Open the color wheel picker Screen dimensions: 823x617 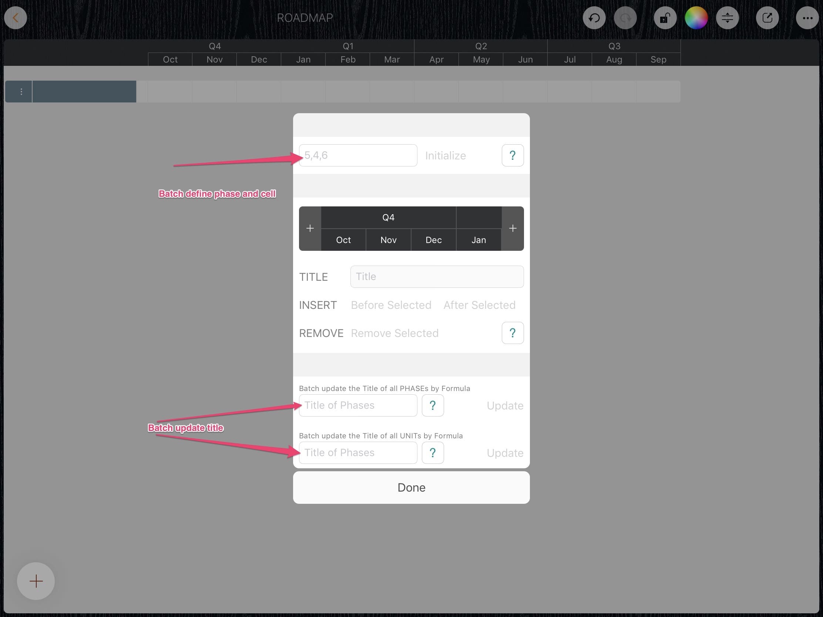pos(696,17)
